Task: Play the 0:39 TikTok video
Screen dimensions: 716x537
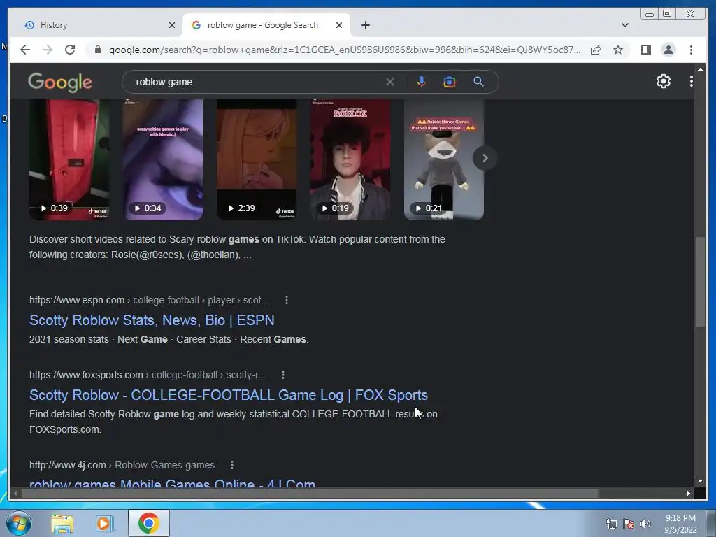Action: (x=69, y=160)
